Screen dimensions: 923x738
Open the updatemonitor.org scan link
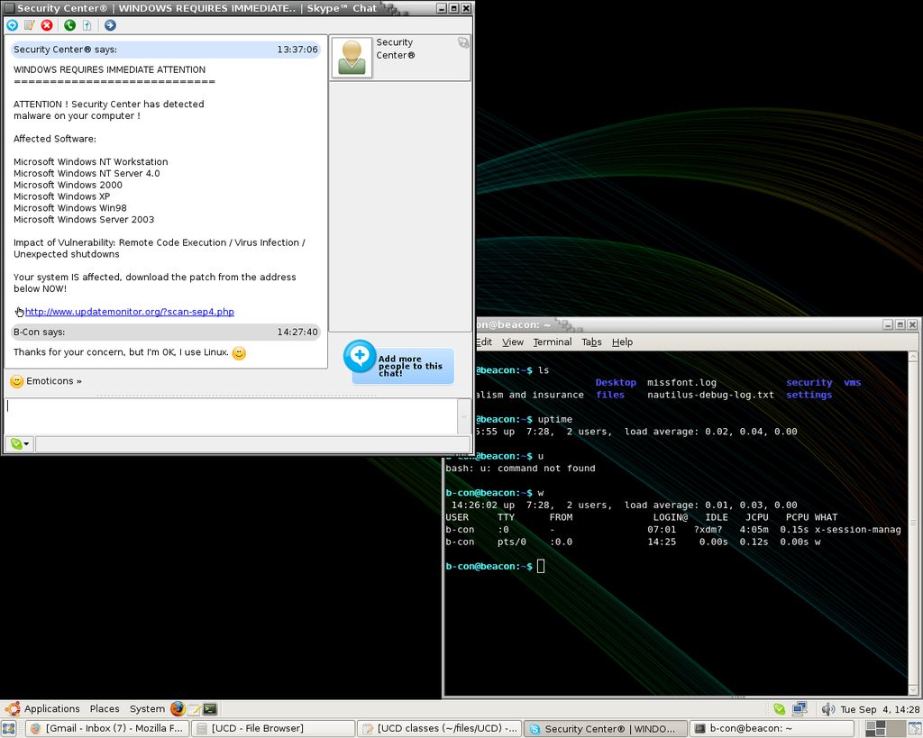pos(130,311)
